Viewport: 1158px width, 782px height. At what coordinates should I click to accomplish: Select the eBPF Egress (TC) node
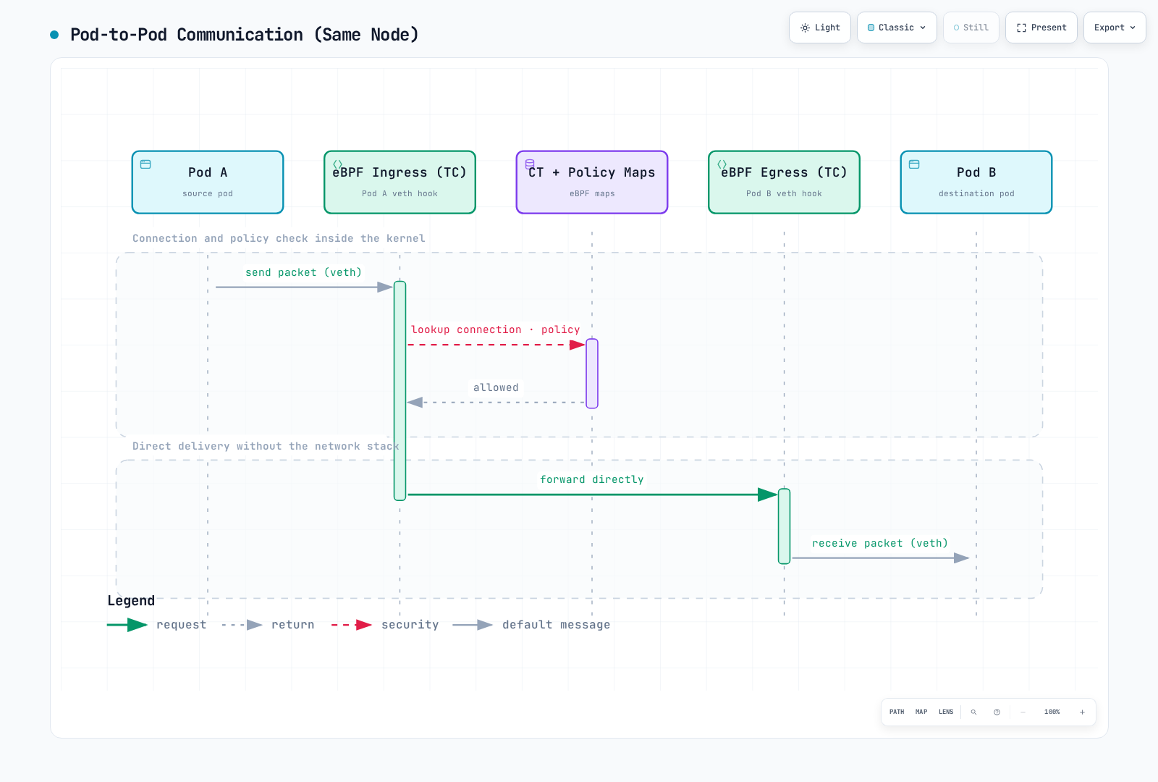pyautogui.click(x=784, y=182)
